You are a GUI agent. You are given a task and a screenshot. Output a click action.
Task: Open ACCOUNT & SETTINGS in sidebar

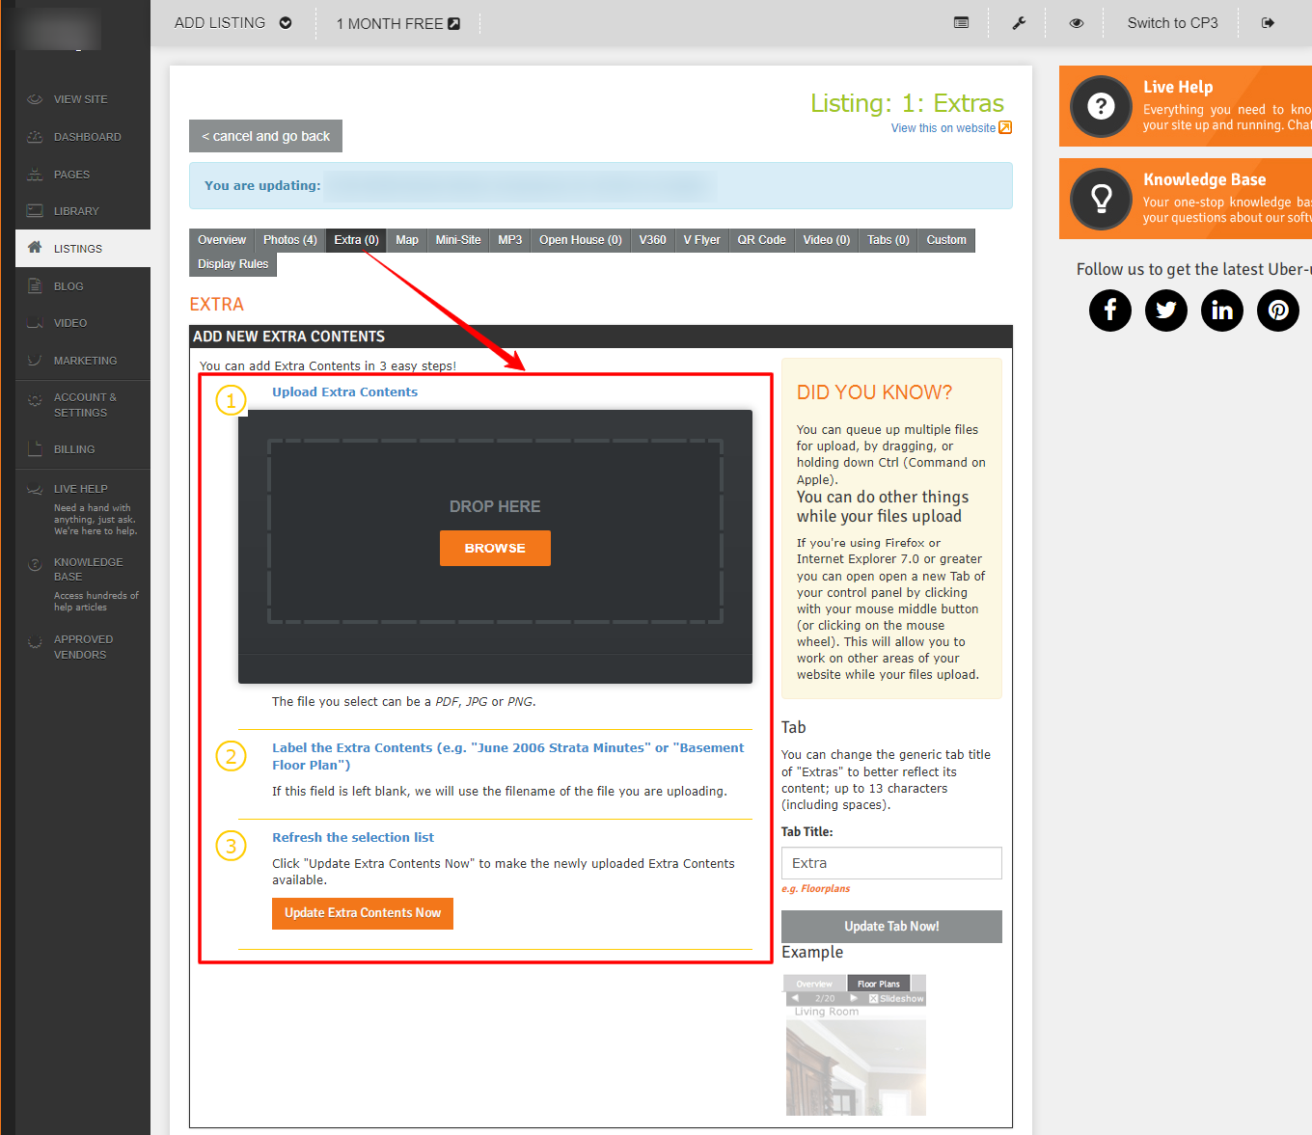click(x=83, y=405)
